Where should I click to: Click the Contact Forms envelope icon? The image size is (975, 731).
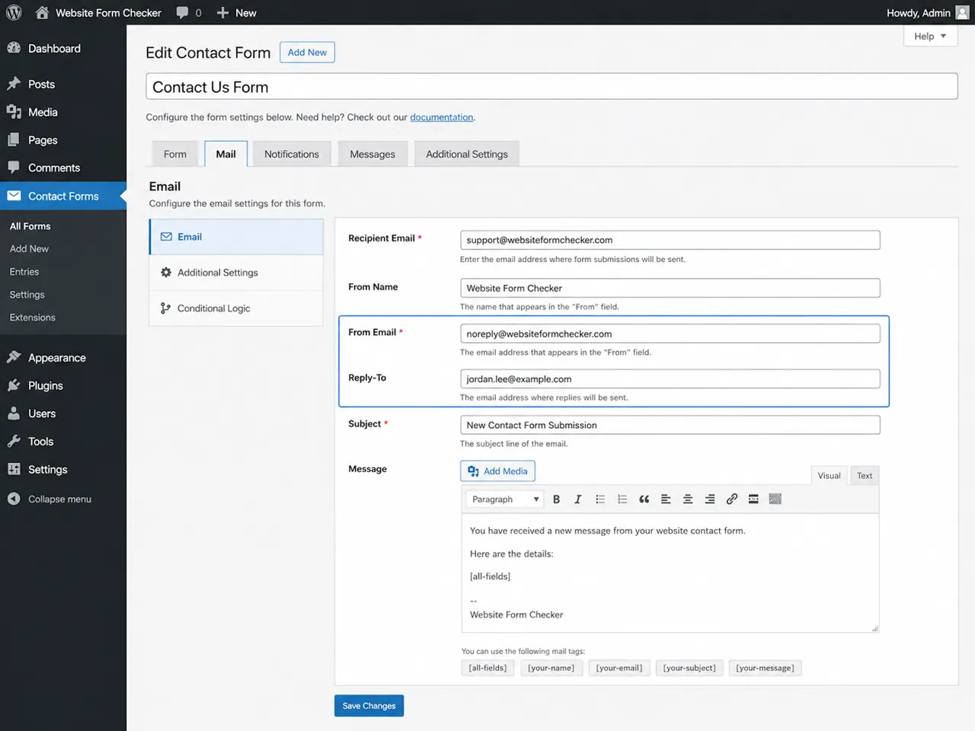click(14, 196)
